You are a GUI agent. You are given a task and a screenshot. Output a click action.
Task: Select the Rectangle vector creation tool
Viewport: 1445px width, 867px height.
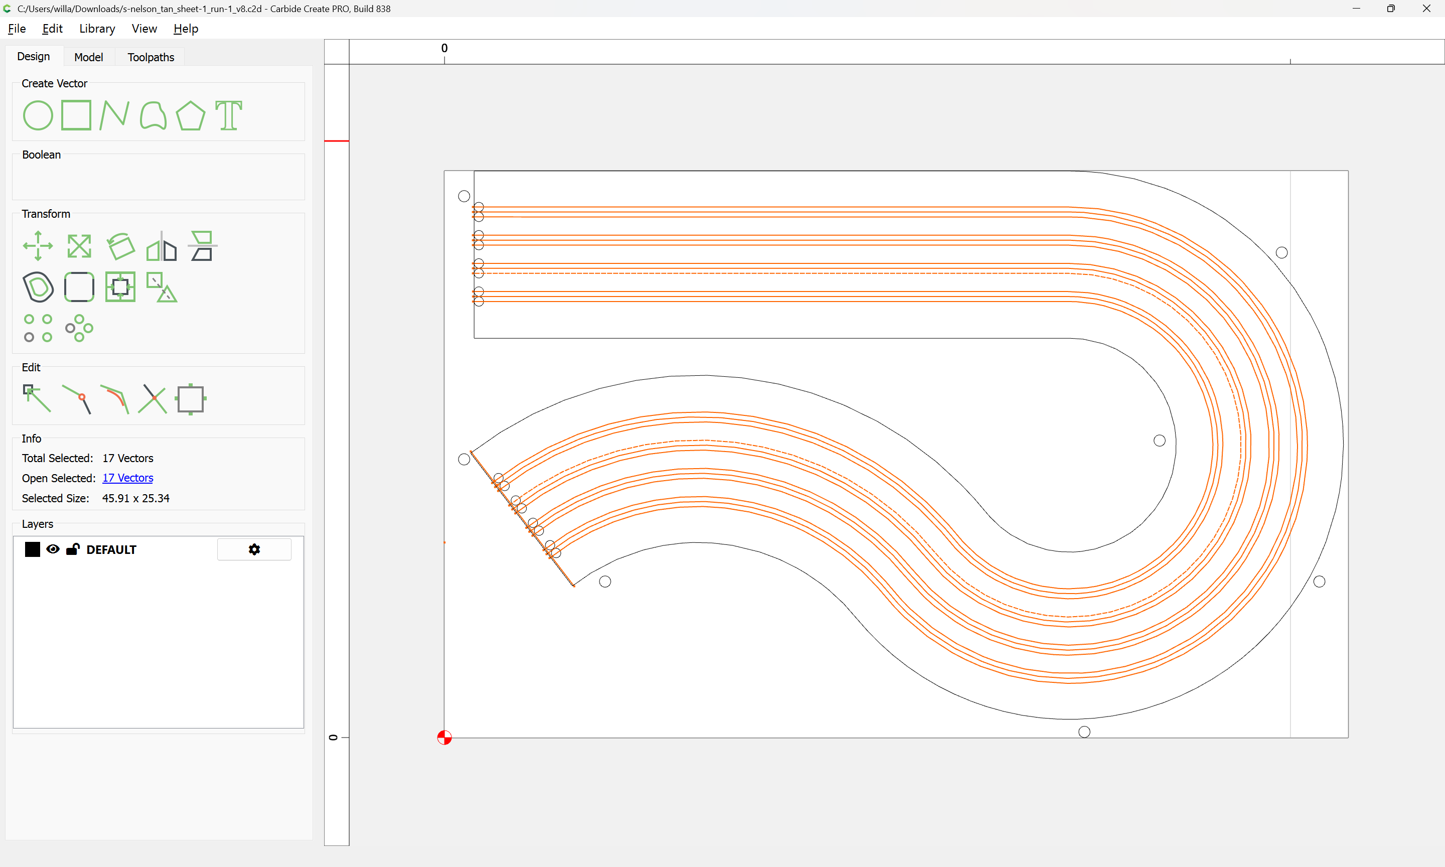(76, 115)
